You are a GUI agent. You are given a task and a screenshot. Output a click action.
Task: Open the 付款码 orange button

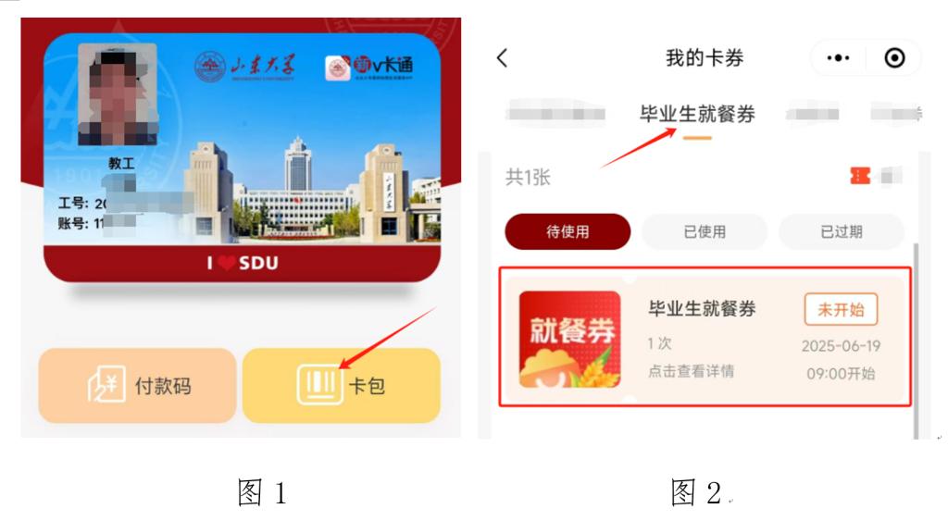(x=137, y=385)
